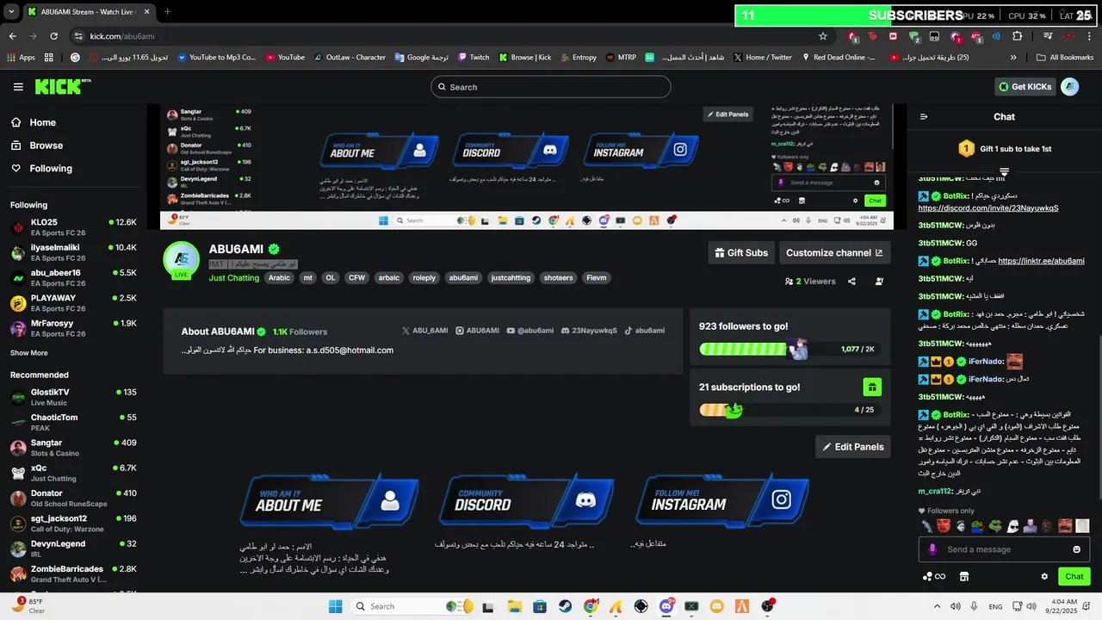The height and width of the screenshot is (620, 1102).
Task: Open chat settings gear icon
Action: (x=1044, y=577)
